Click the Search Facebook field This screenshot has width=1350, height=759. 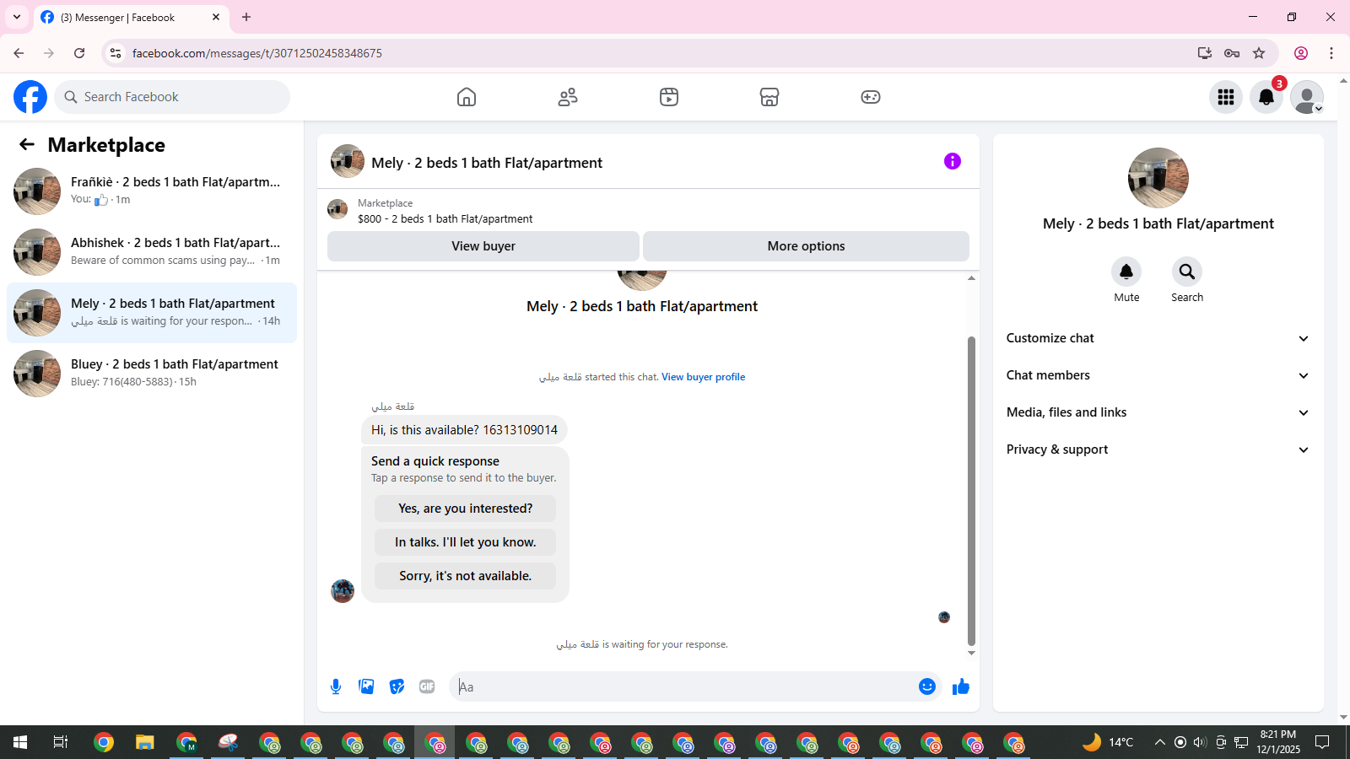click(x=172, y=97)
